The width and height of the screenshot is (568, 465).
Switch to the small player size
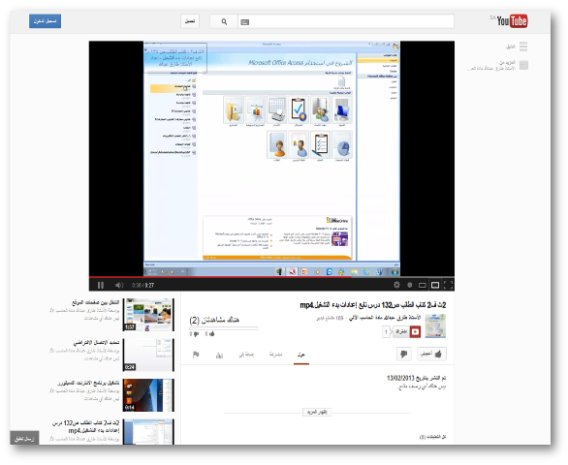tap(422, 285)
